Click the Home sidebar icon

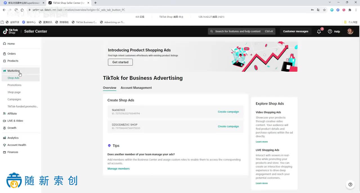point(4,44)
